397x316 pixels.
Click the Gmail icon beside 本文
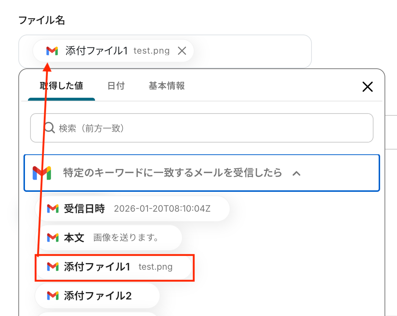(x=53, y=238)
